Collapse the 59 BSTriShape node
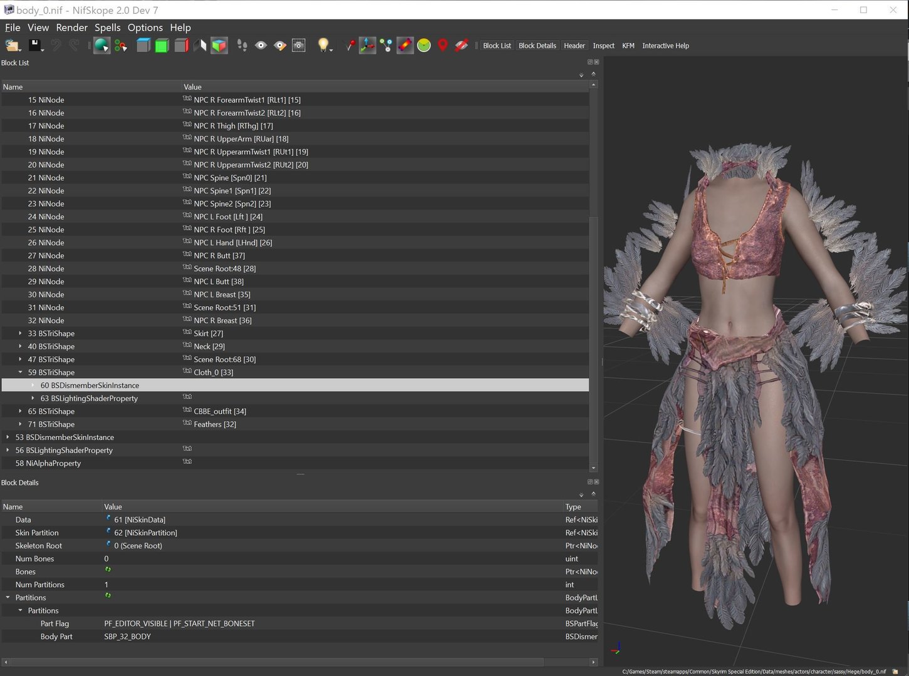909x676 pixels. 20,372
